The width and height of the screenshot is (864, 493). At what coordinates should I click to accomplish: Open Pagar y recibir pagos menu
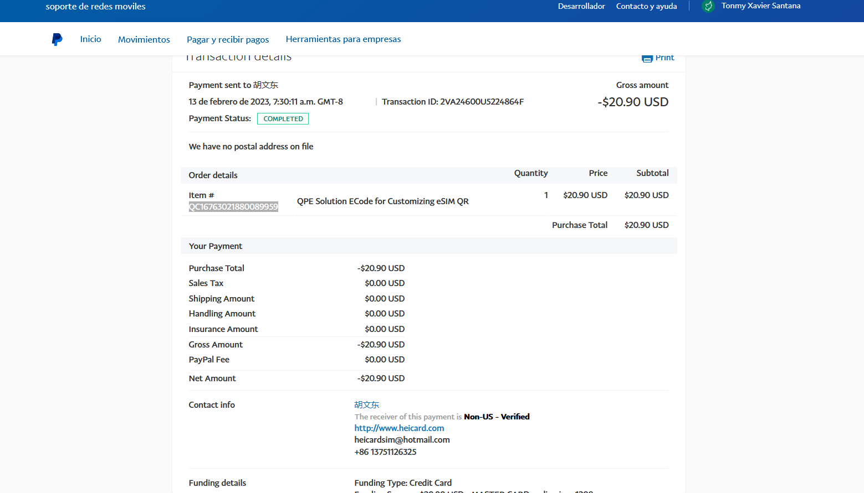(228, 40)
